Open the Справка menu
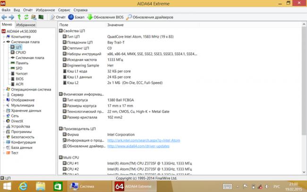The image size is (307, 192). [80, 10]
